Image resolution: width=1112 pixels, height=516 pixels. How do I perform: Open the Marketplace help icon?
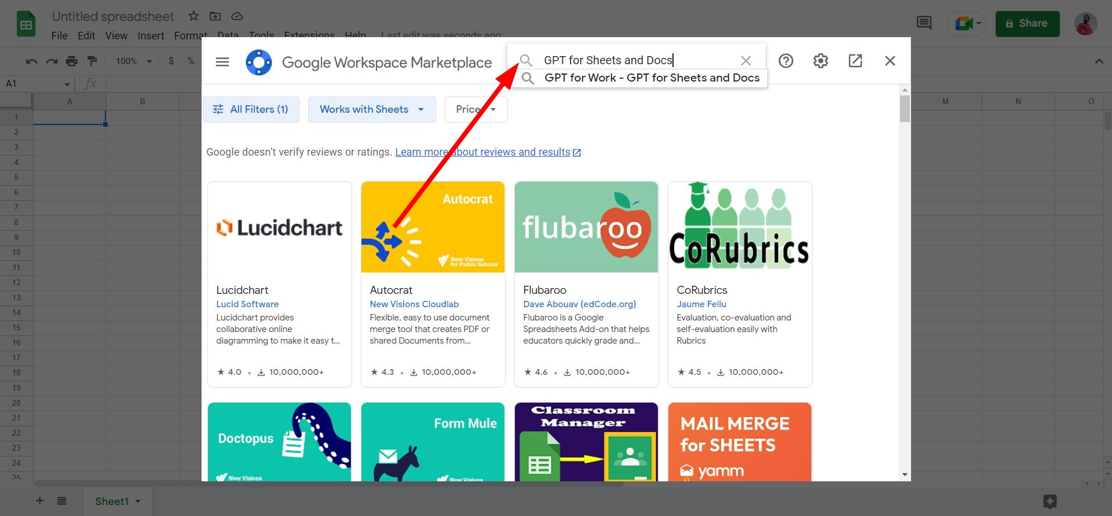click(x=786, y=61)
